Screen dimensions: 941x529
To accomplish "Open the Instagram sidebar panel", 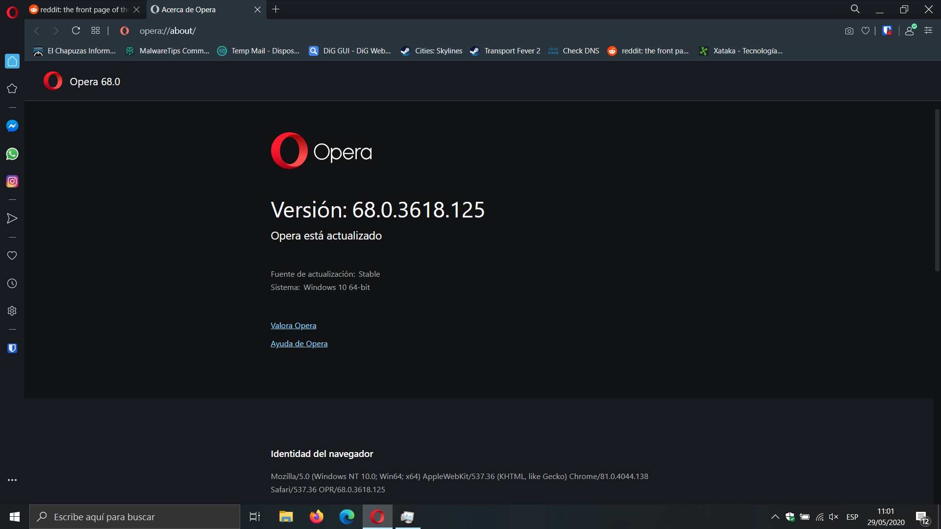I will click(x=12, y=181).
